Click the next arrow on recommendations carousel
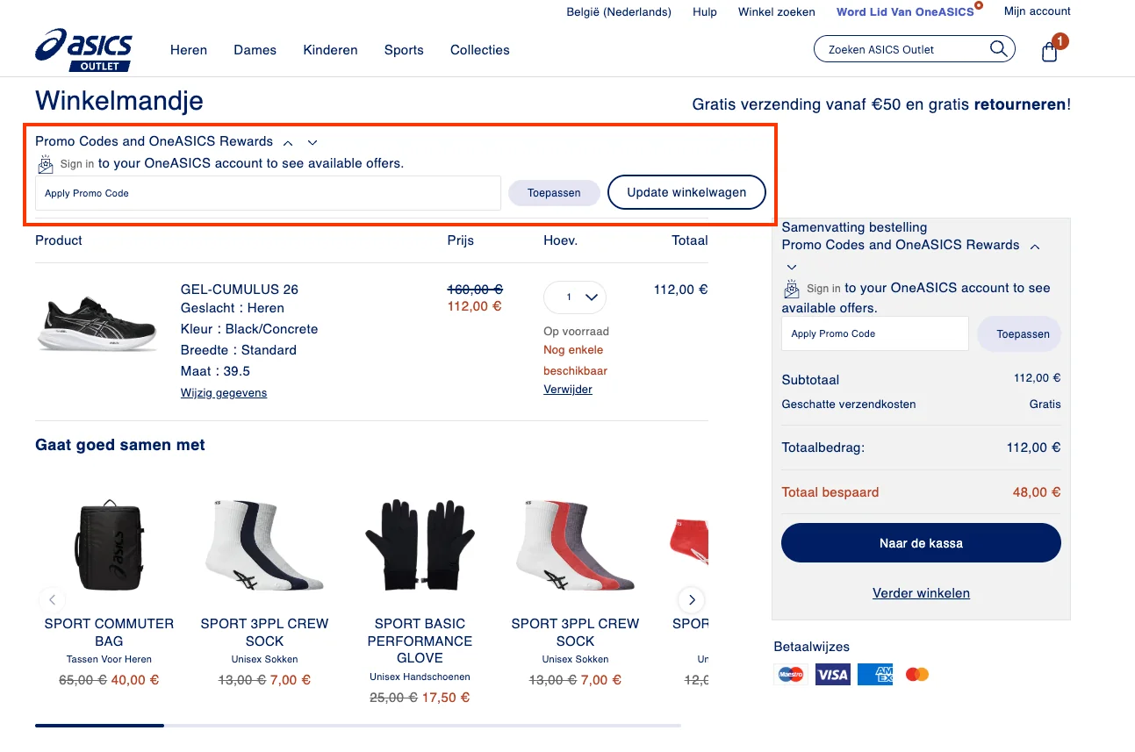The height and width of the screenshot is (752, 1135). coord(692,599)
